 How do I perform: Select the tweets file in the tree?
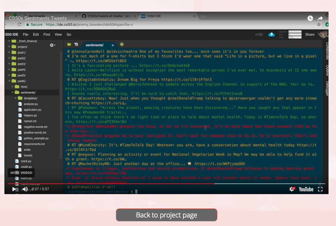[x=28, y=156]
